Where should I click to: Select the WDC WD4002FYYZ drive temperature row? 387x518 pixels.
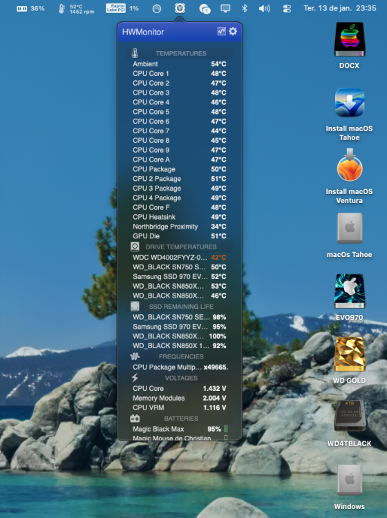180,258
